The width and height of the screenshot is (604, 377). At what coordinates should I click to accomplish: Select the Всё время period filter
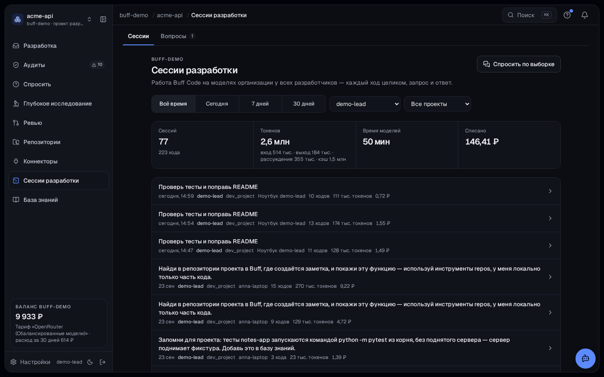coord(173,104)
